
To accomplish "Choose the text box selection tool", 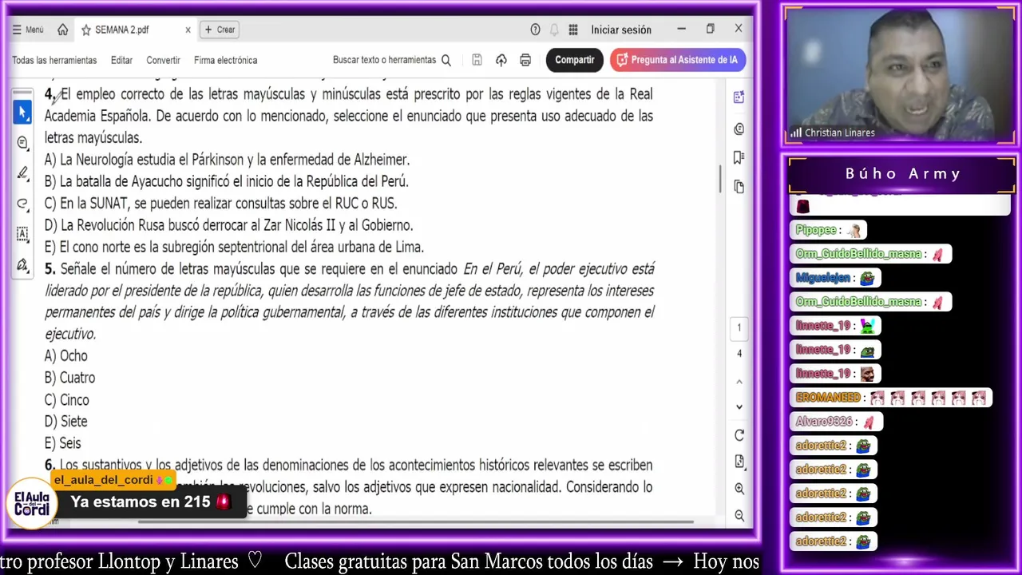I will coord(22,234).
